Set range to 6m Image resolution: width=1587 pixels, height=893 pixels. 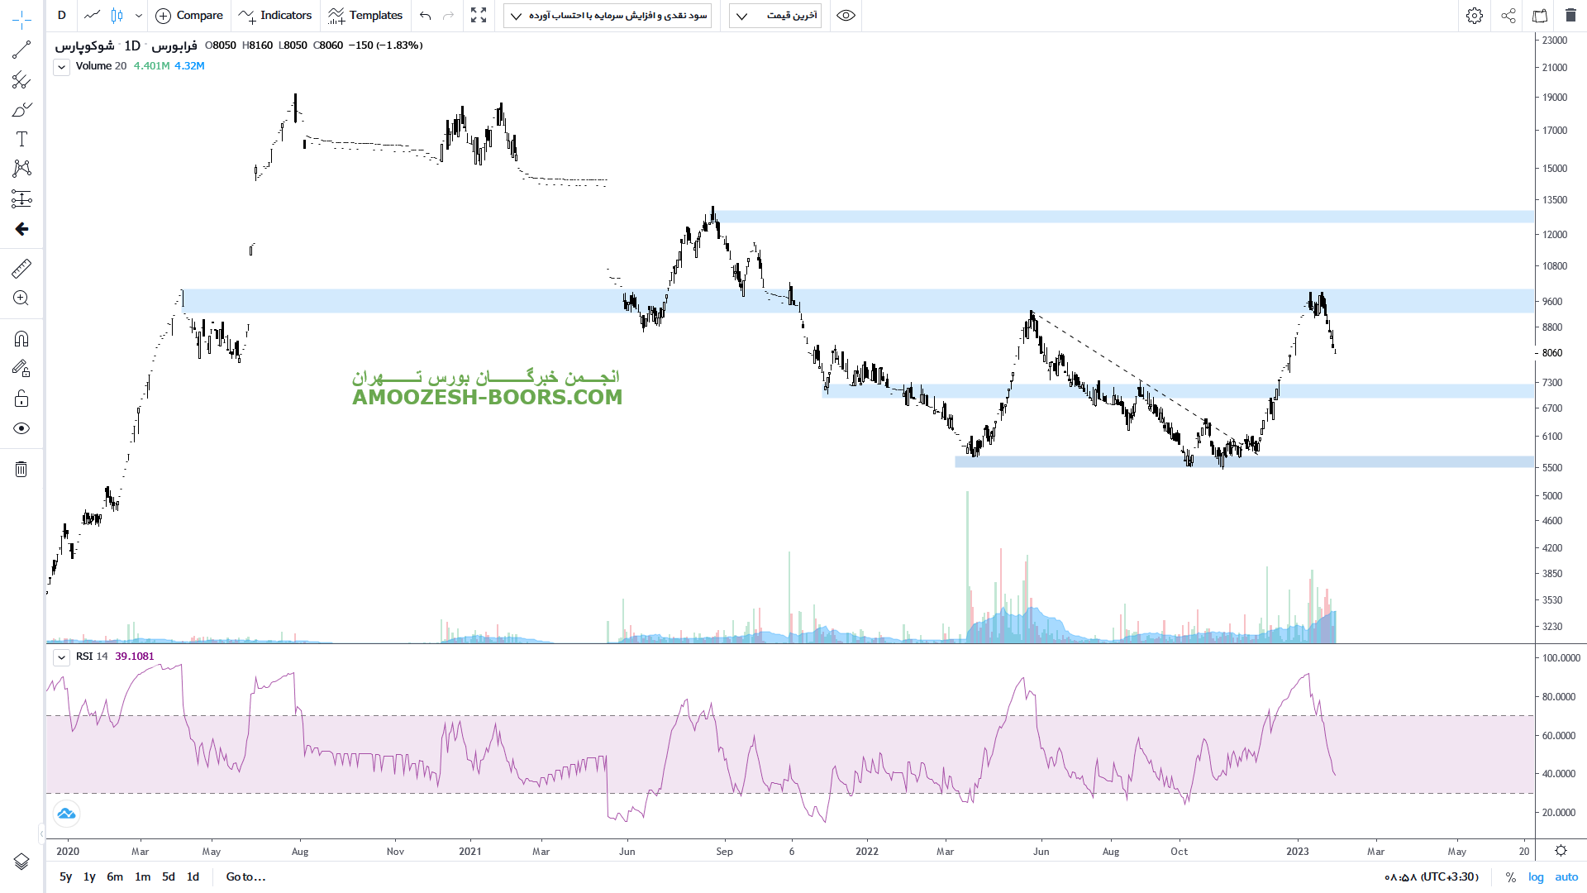pos(115,877)
